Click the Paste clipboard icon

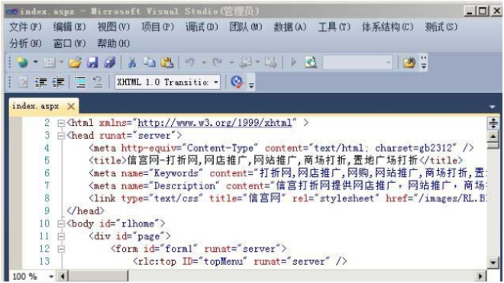[x=166, y=63]
